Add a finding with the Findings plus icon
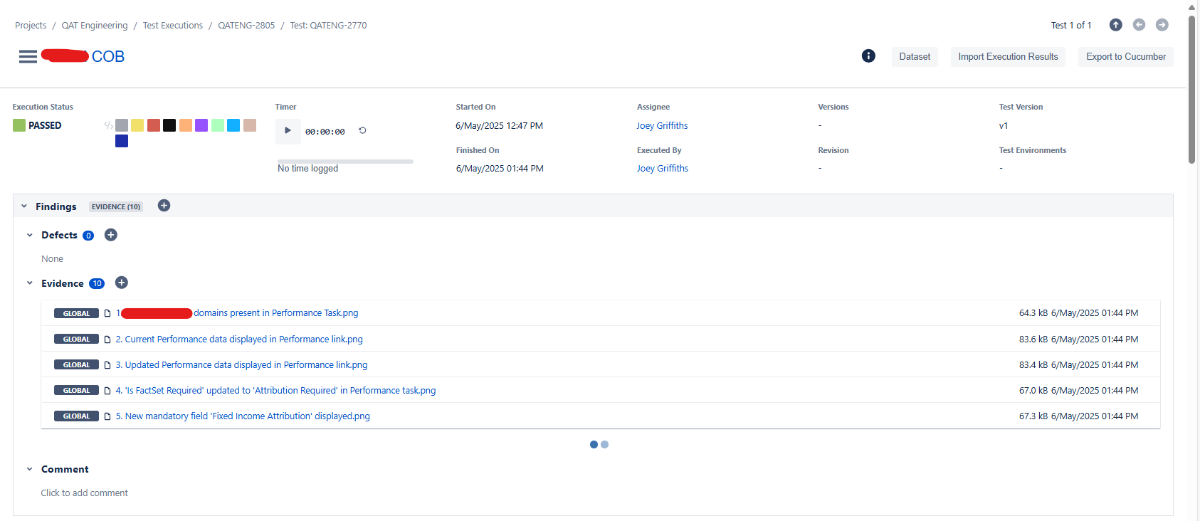This screenshot has height=521, width=1200. (x=164, y=206)
